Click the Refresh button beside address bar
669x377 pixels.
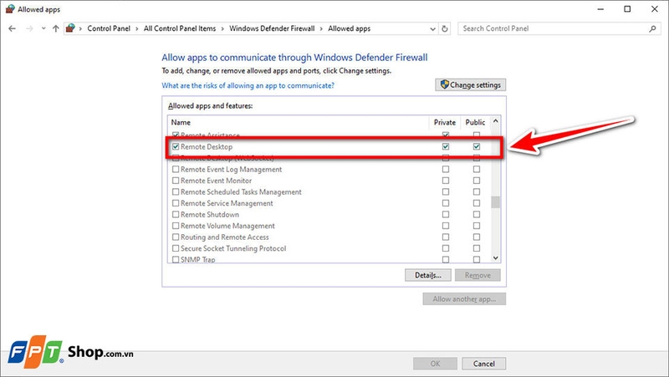[444, 28]
